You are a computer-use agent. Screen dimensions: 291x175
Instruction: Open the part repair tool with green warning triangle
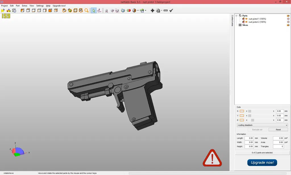142,11
